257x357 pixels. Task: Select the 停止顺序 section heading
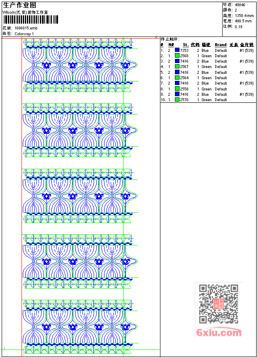pos(170,39)
